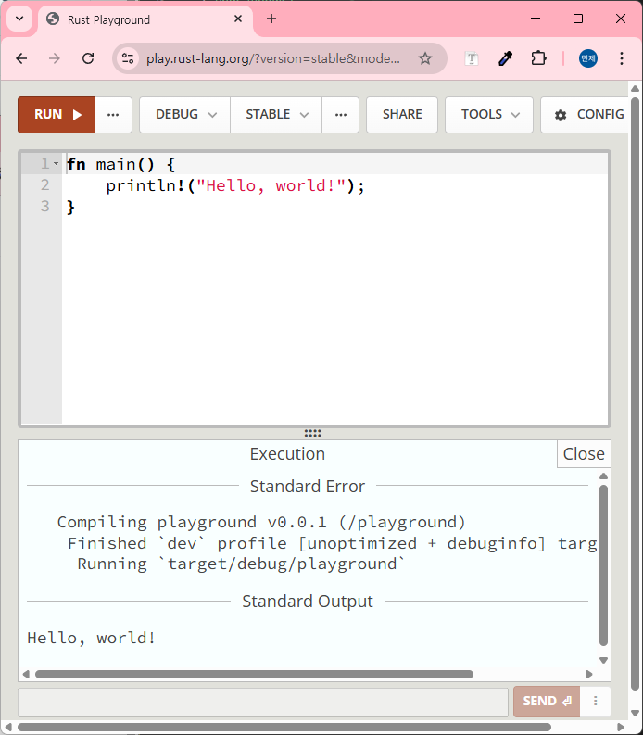Click output scrollbar down arrow
Viewport: 643px width, 735px height.
tap(604, 660)
